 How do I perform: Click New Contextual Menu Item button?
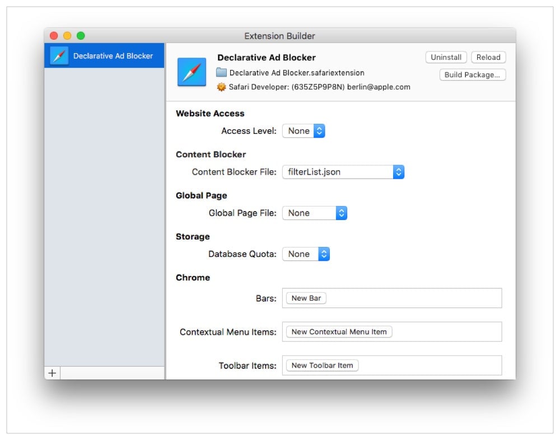click(x=339, y=332)
